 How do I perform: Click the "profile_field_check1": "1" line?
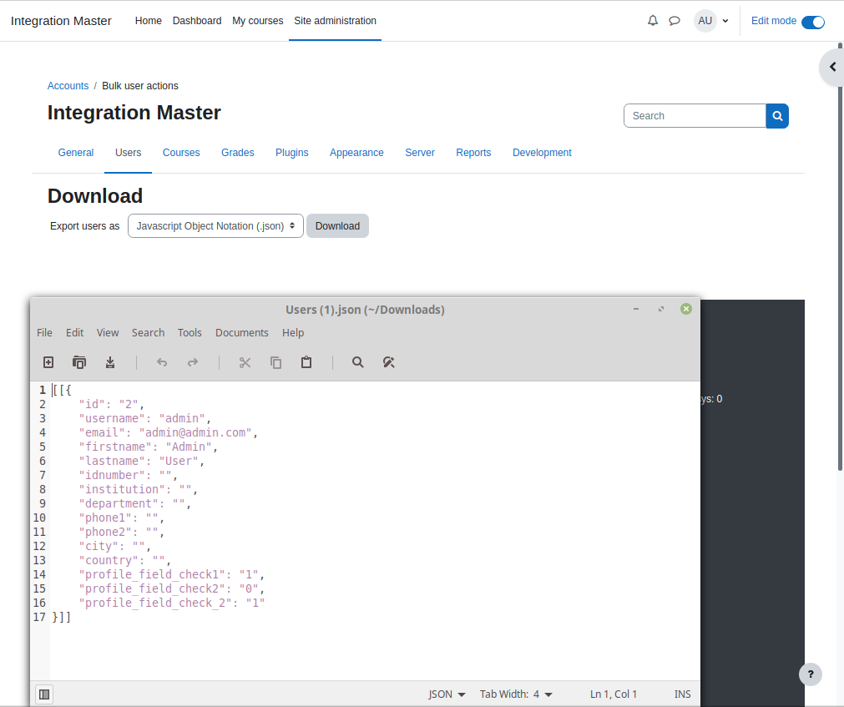pos(172,574)
